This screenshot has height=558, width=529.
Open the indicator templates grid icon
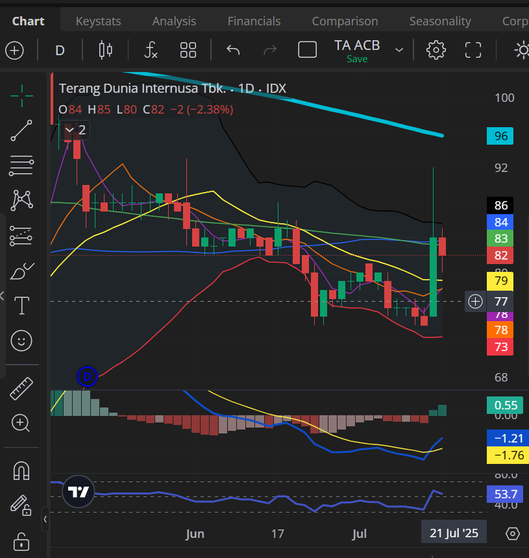point(188,50)
